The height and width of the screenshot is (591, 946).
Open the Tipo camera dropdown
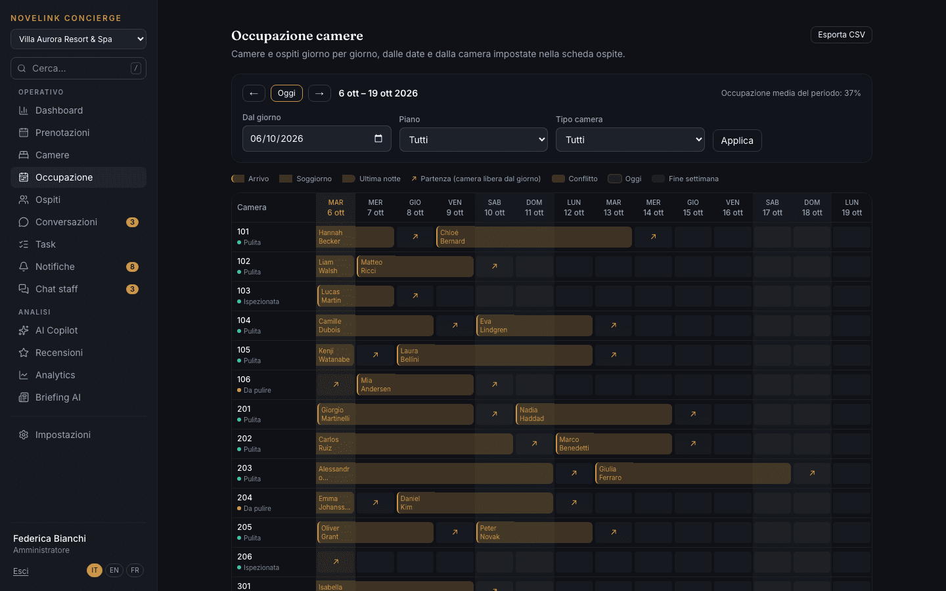[630, 139]
